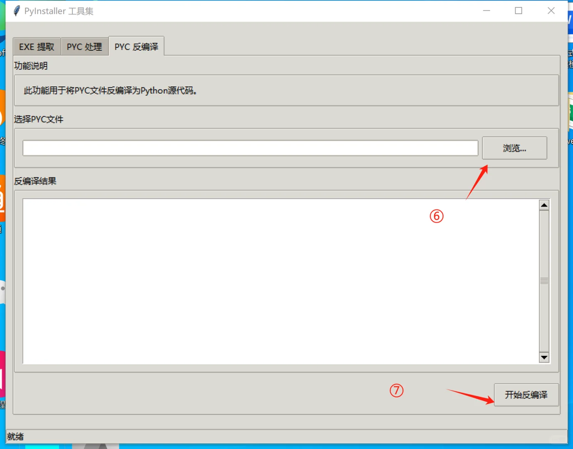Select the PYC 反编译 tab
573x449 pixels.
tap(137, 47)
